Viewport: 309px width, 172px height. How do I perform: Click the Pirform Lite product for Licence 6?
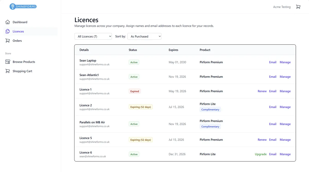208,154
